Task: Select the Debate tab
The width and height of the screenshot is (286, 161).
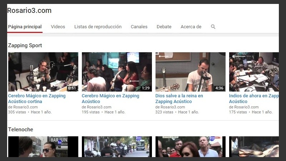Action: pos(164,27)
